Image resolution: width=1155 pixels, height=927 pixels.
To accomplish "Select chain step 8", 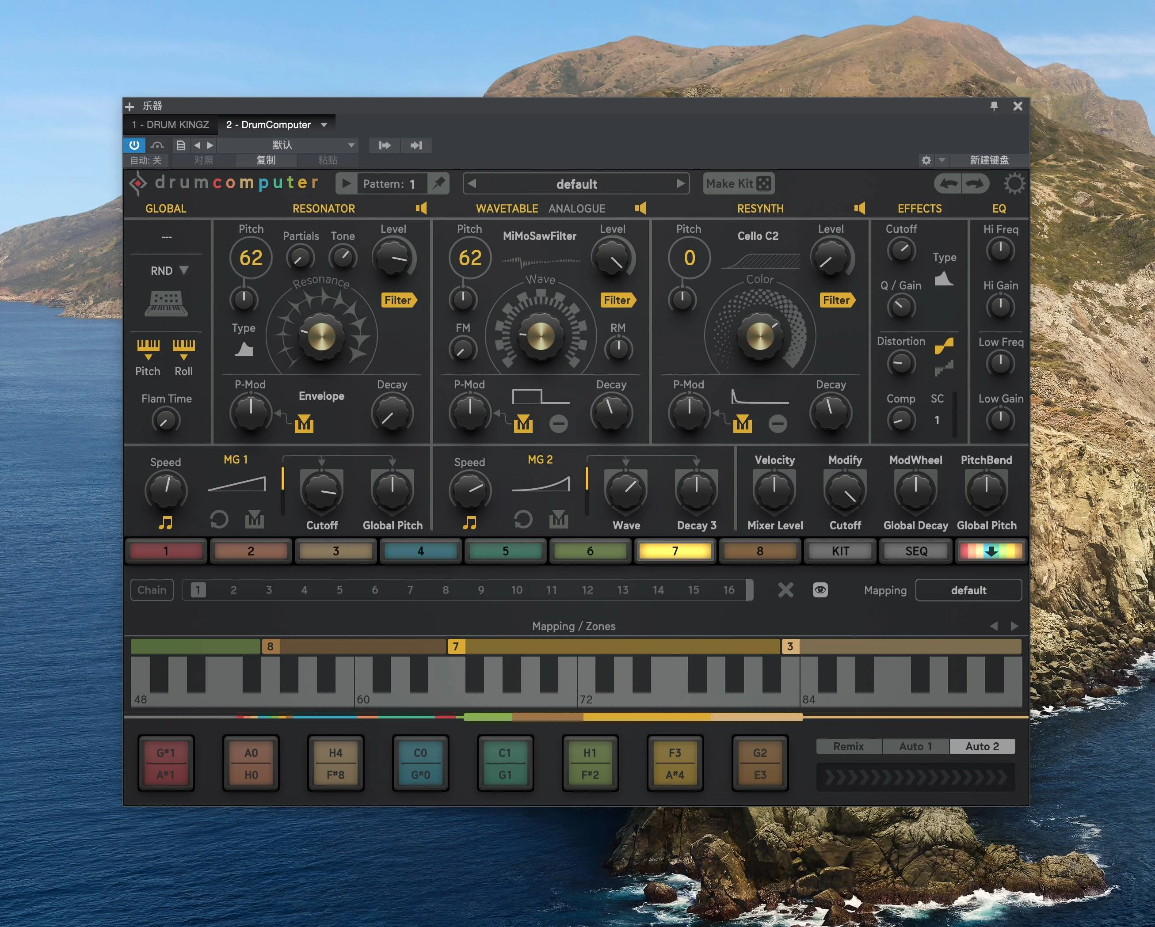I will tap(445, 590).
